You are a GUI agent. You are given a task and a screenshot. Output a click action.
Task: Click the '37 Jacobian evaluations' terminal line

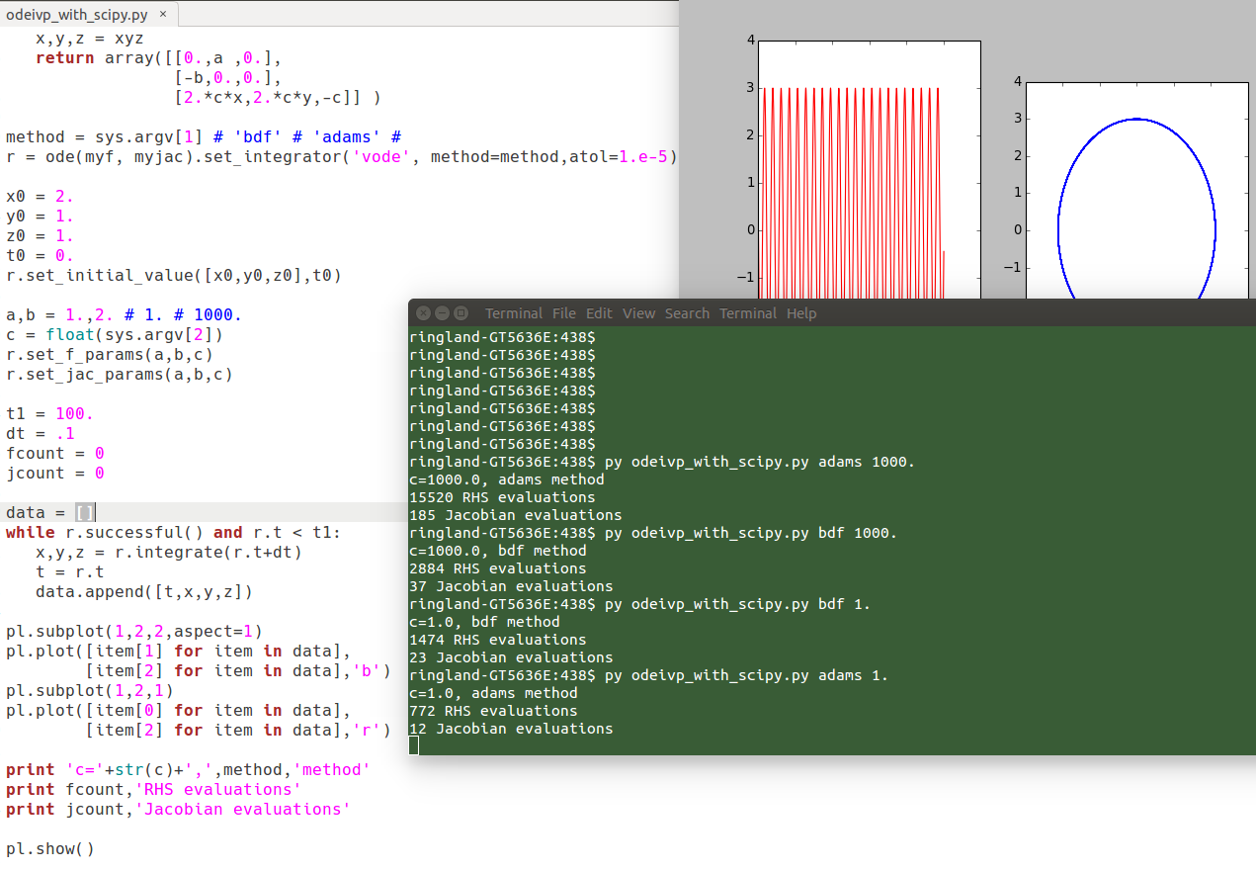511,586
